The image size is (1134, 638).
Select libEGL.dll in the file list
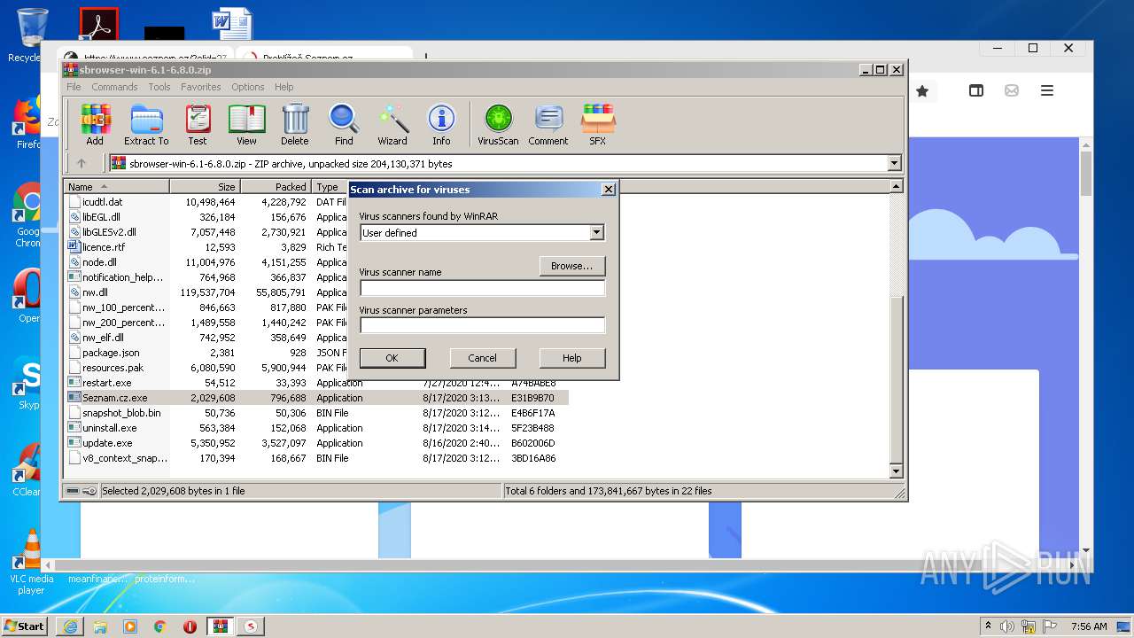tap(101, 217)
